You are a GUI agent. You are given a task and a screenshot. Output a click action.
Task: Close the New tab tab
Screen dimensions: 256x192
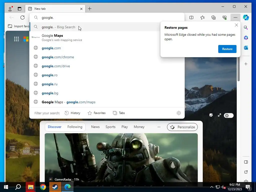81,9
